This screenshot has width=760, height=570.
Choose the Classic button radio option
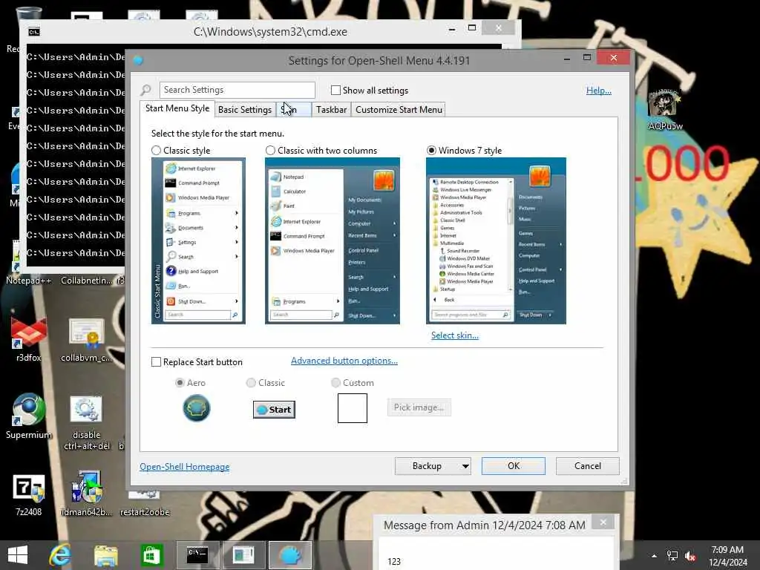point(251,382)
